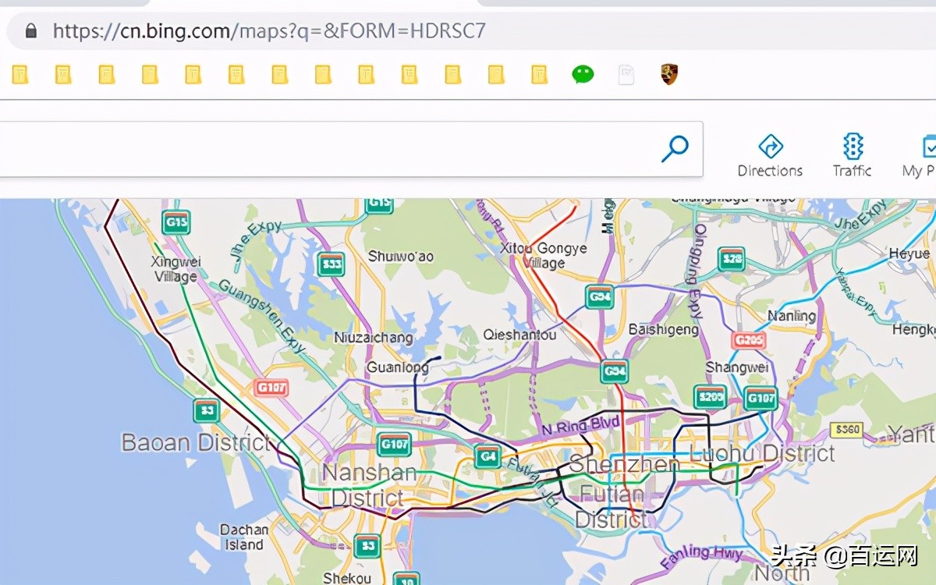936x585 pixels.
Task: Focus the browser address bar URL
Action: (x=269, y=30)
